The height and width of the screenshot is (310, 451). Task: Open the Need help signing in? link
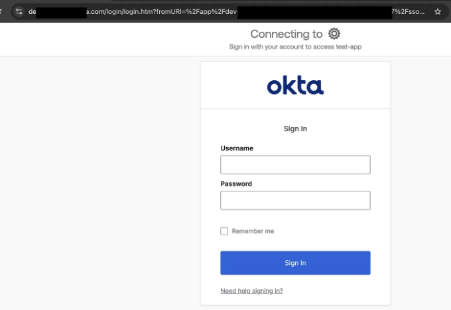pyautogui.click(x=251, y=291)
